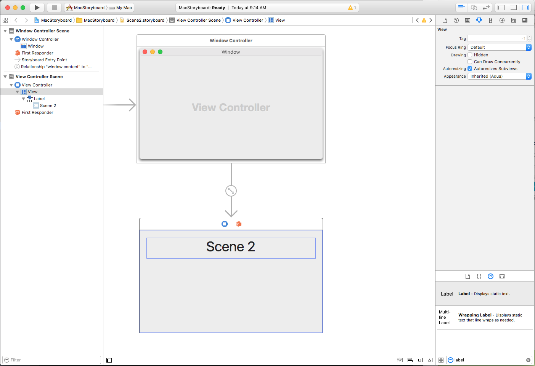The width and height of the screenshot is (535, 366).
Task: Disable Autoresizes Subviews
Action: (470, 69)
